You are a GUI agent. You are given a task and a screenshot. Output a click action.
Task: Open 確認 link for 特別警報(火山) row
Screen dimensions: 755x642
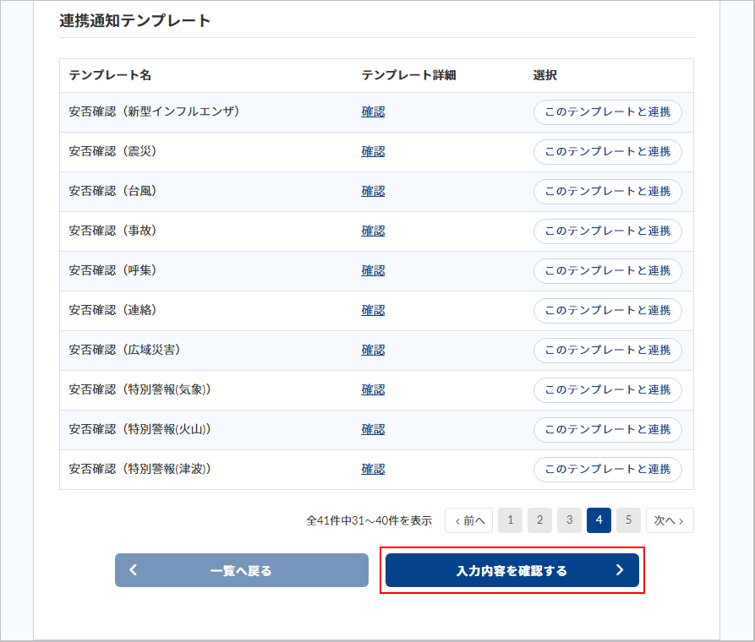(373, 429)
